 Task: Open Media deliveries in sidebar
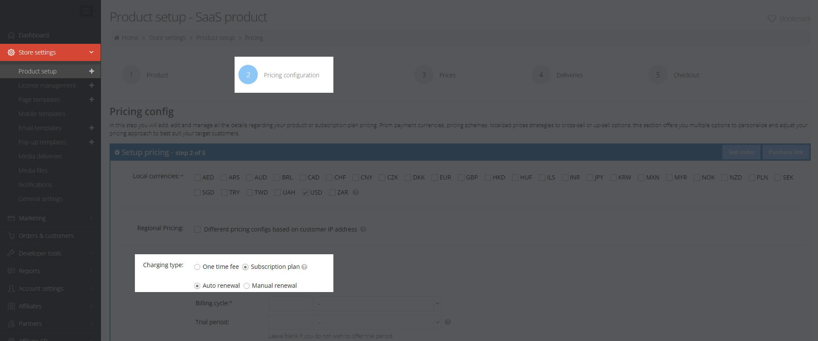(40, 156)
